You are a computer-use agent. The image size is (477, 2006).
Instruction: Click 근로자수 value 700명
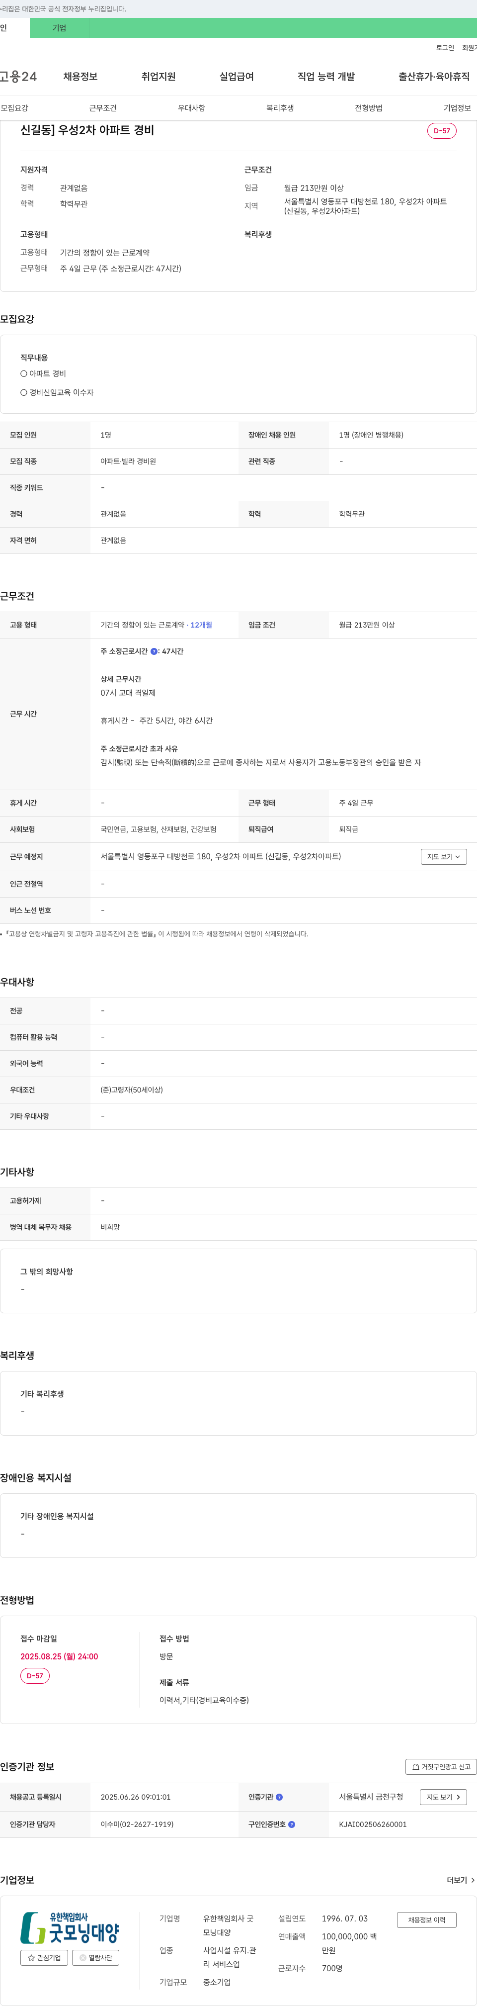332,1969
